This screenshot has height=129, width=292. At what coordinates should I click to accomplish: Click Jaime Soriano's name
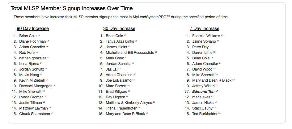204,41
